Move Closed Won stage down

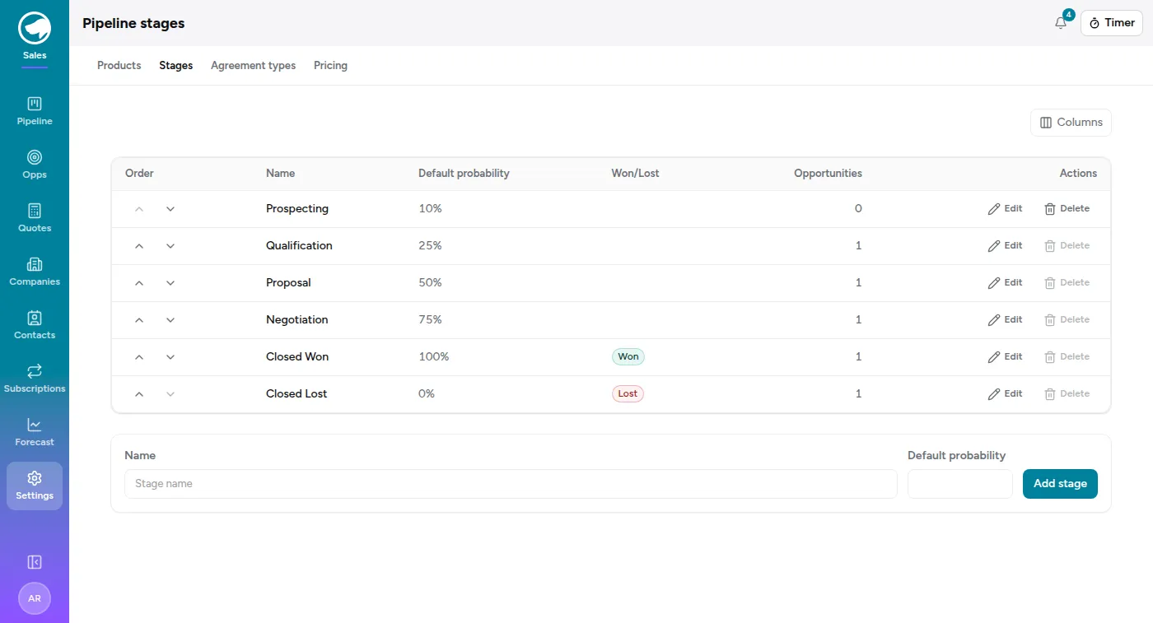pos(170,357)
